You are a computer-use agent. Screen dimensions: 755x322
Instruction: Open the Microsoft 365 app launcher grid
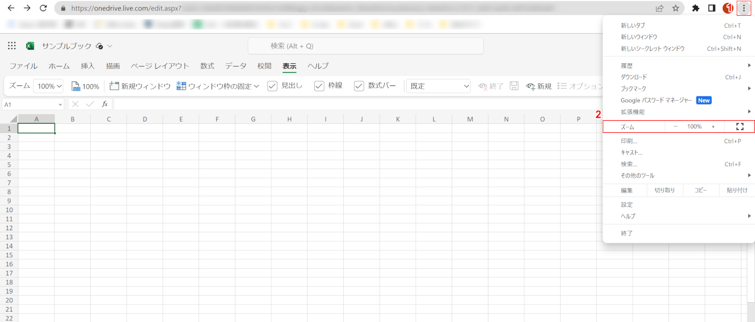coord(12,46)
